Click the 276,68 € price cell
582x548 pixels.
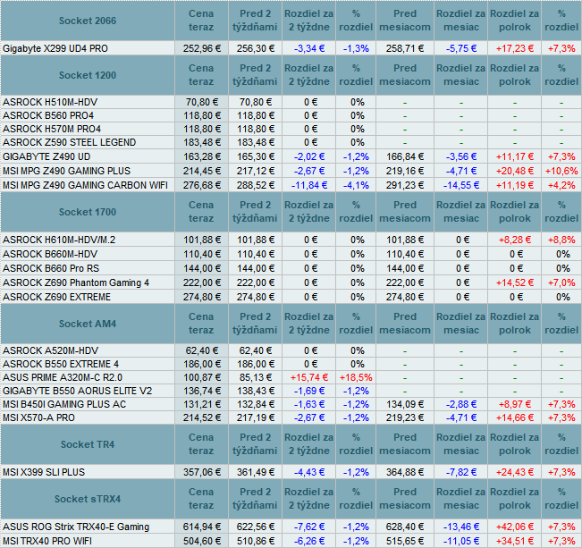[201, 185]
